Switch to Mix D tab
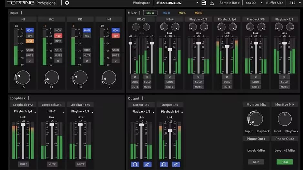 tap(198, 13)
